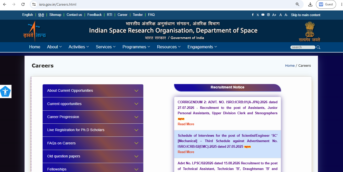Click the search magnifier icon
Image resolution: width=343 pixels, height=172 pixels.
tap(318, 47)
